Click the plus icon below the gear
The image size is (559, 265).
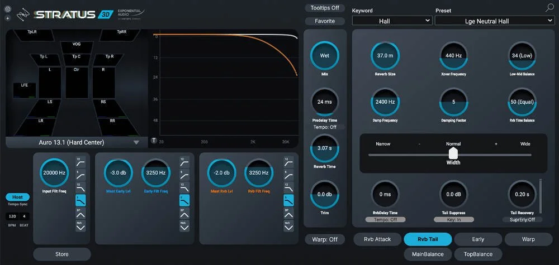point(8,18)
